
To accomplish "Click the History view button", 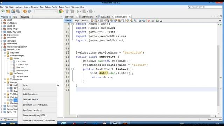I will (x=85, y=21).
